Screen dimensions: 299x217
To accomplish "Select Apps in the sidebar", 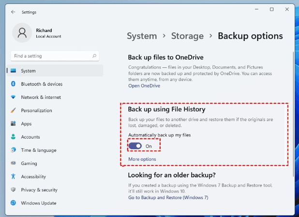I will 55,123.
